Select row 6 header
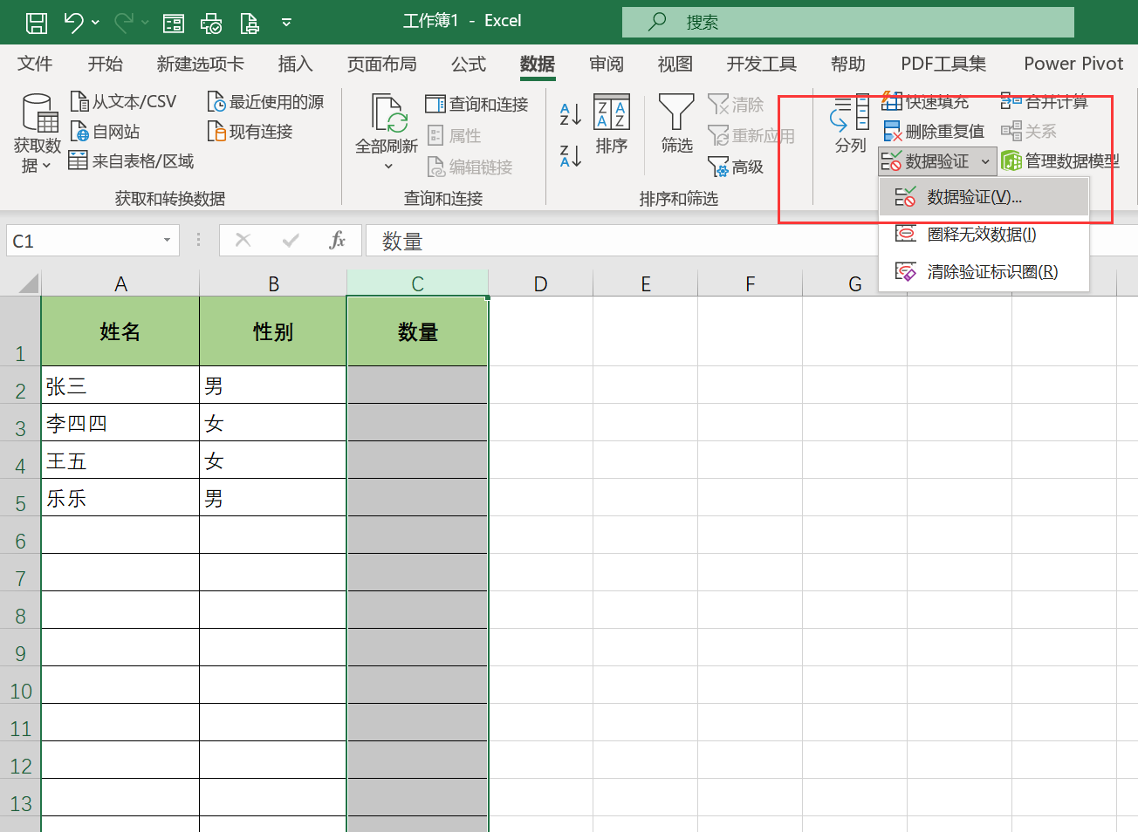Image resolution: width=1138 pixels, height=832 pixels. point(20,535)
